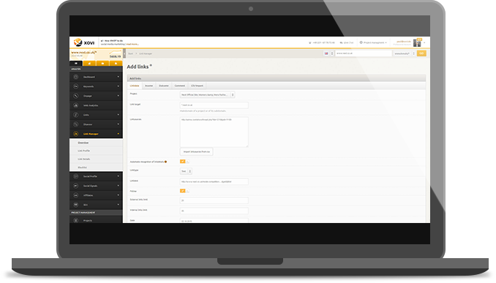Screen dimensions: 496x283
Task: Toggle the Follow switch
Action: [x=184, y=191]
